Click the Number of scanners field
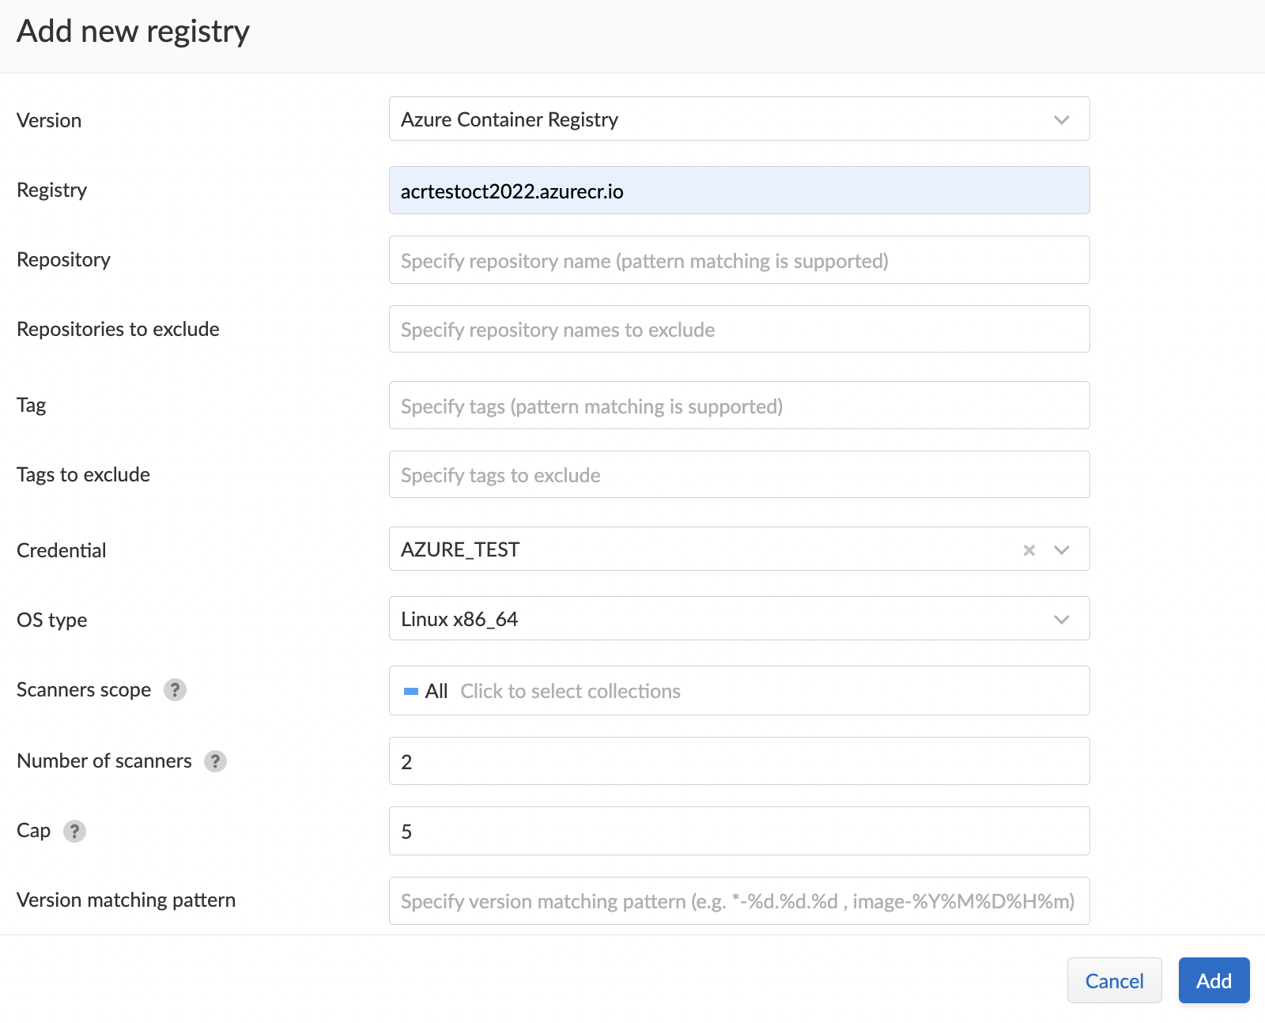The image size is (1265, 1023). point(738,761)
